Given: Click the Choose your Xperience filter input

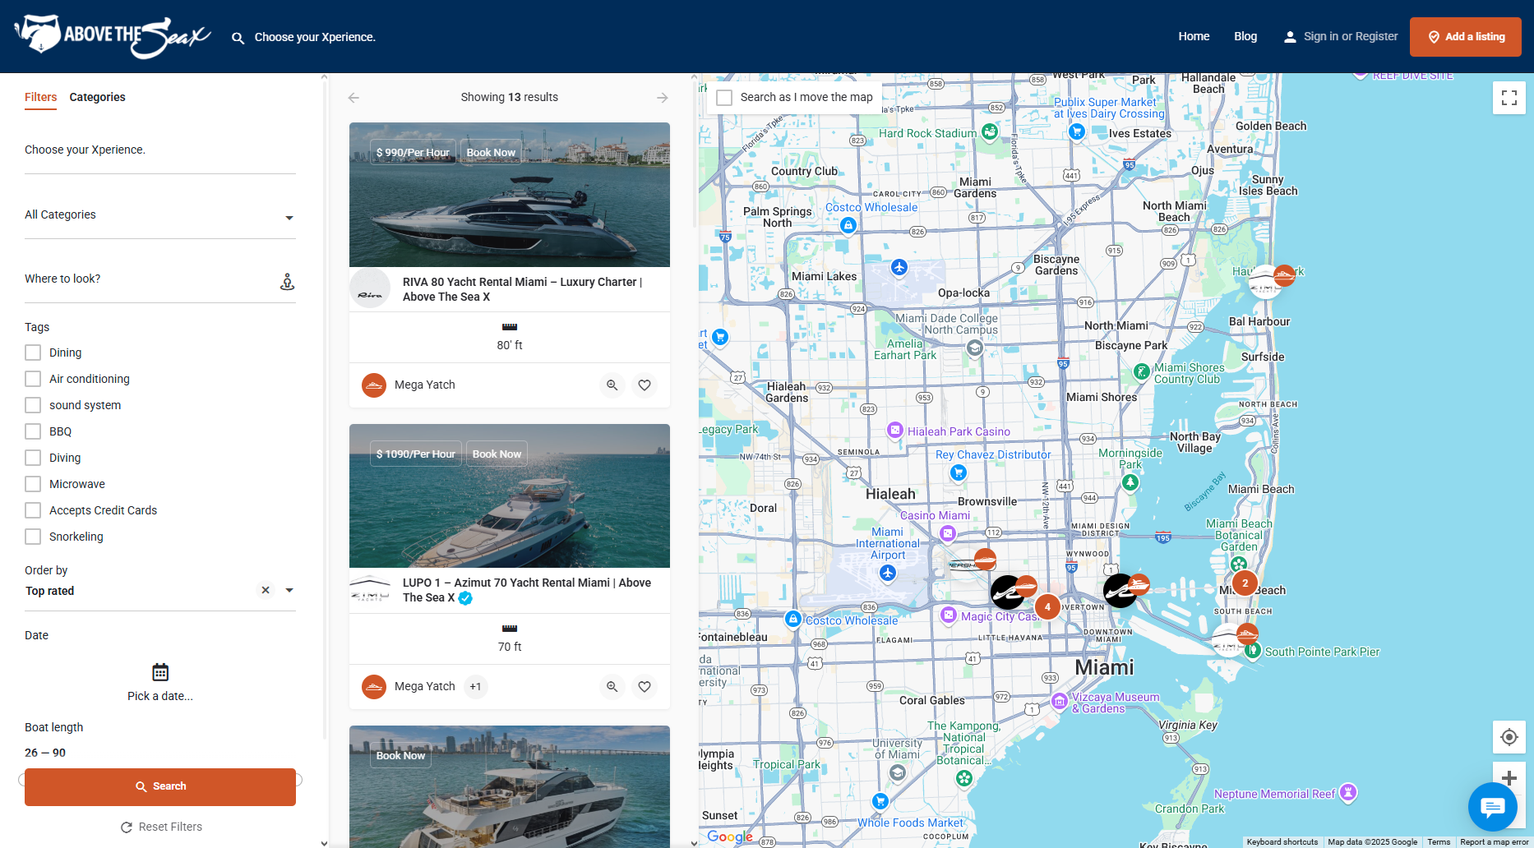Looking at the screenshot, I should coord(160,150).
